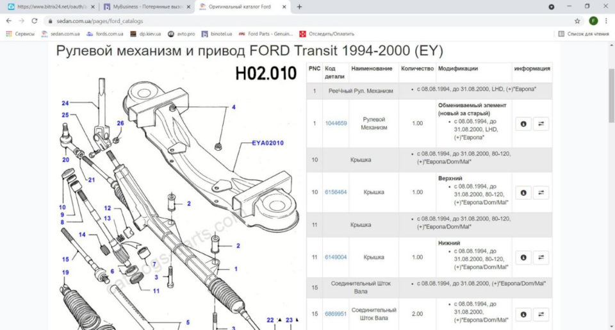Open the Сервисы apps bookmark
This screenshot has height=330, width=615.
(20, 34)
